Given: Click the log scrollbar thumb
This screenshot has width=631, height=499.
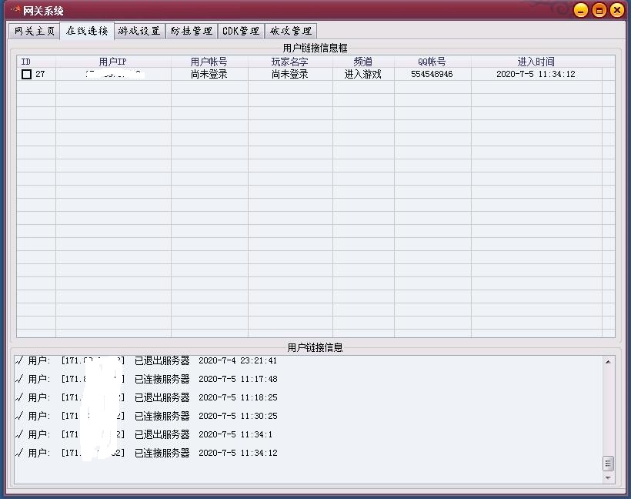Looking at the screenshot, I should click(608, 464).
